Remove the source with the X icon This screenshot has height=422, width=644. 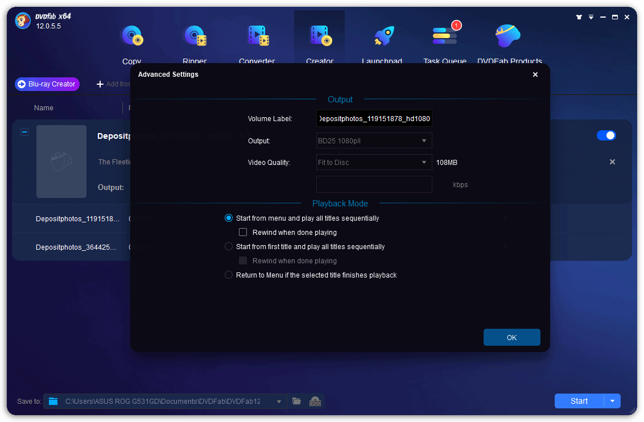(612, 162)
